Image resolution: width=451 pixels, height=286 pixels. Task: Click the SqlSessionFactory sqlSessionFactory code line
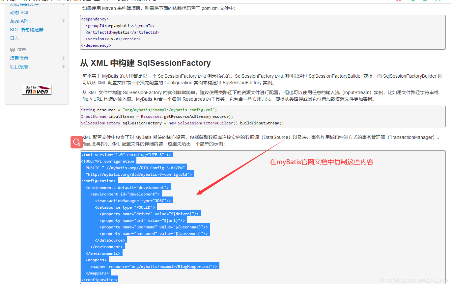coord(183,123)
